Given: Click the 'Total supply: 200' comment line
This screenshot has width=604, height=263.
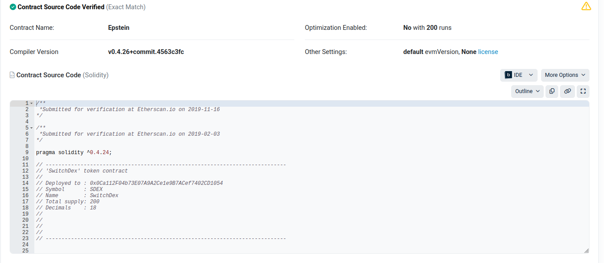Looking at the screenshot, I should click(68, 202).
